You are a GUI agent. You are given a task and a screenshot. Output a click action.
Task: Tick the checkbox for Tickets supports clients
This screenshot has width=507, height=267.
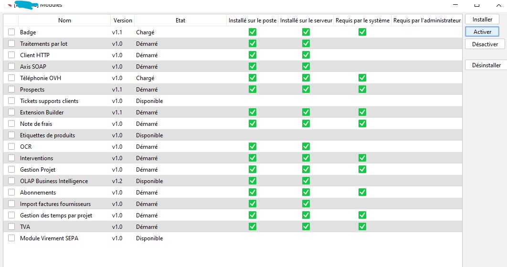pos(11,101)
